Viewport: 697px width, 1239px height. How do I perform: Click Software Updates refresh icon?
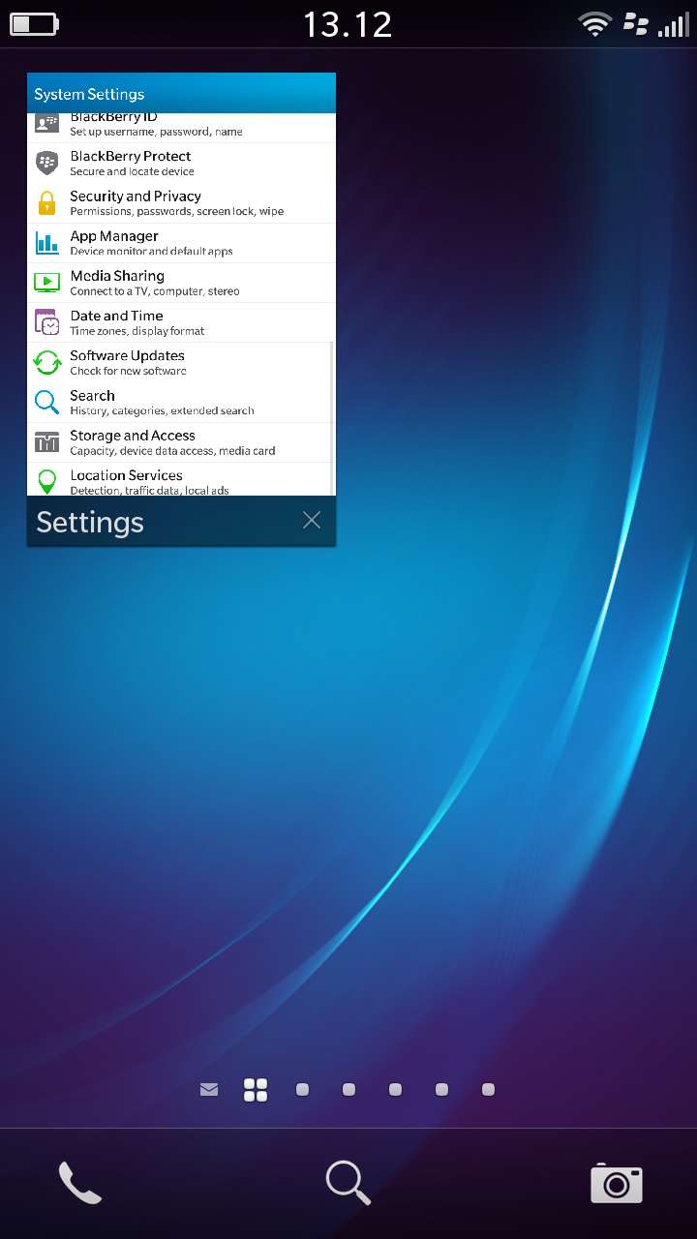coord(46,363)
